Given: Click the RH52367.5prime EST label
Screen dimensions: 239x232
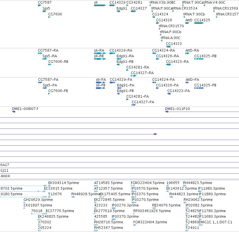Looking at the screenshot, I should point(108,228).
